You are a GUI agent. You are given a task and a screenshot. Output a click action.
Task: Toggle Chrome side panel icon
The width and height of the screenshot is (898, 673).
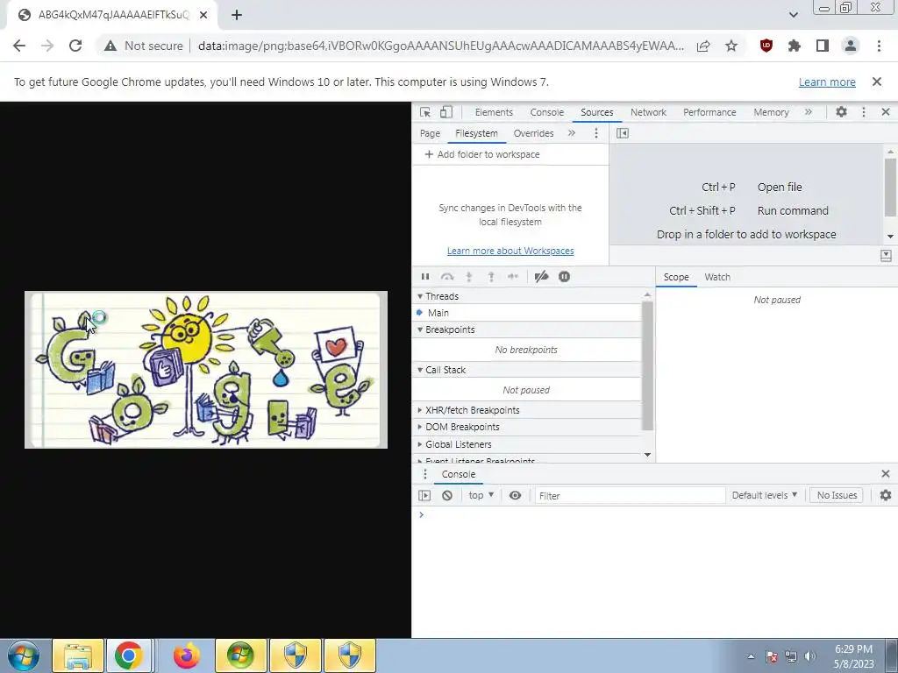coord(823,46)
